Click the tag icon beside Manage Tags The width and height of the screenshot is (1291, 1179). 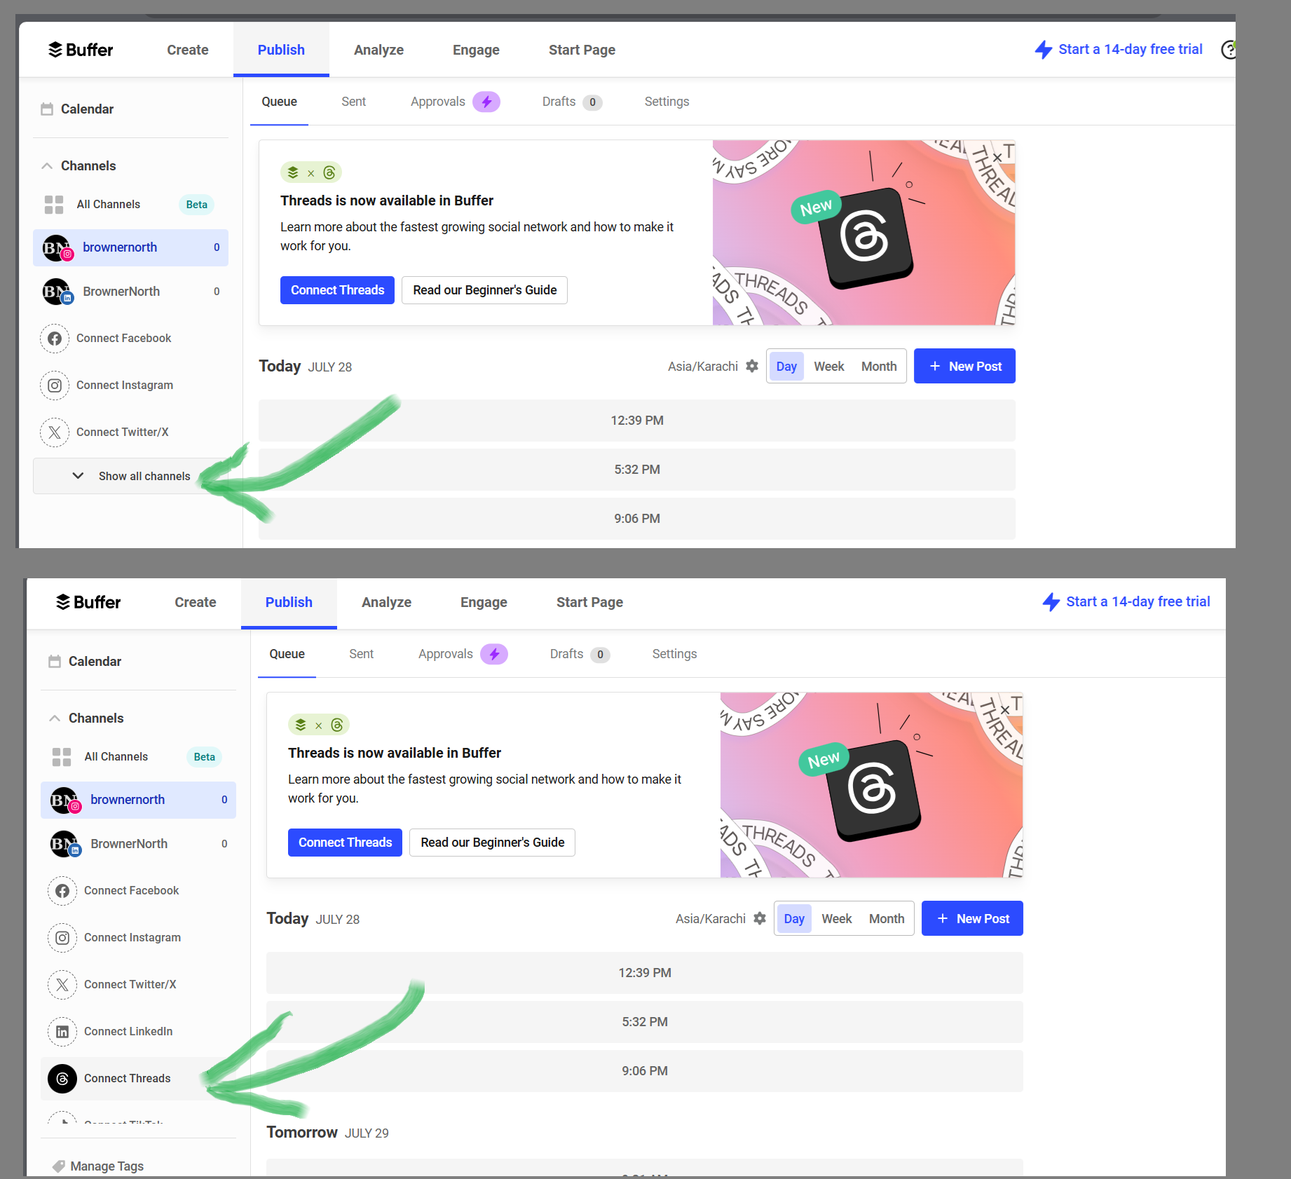tap(59, 1166)
